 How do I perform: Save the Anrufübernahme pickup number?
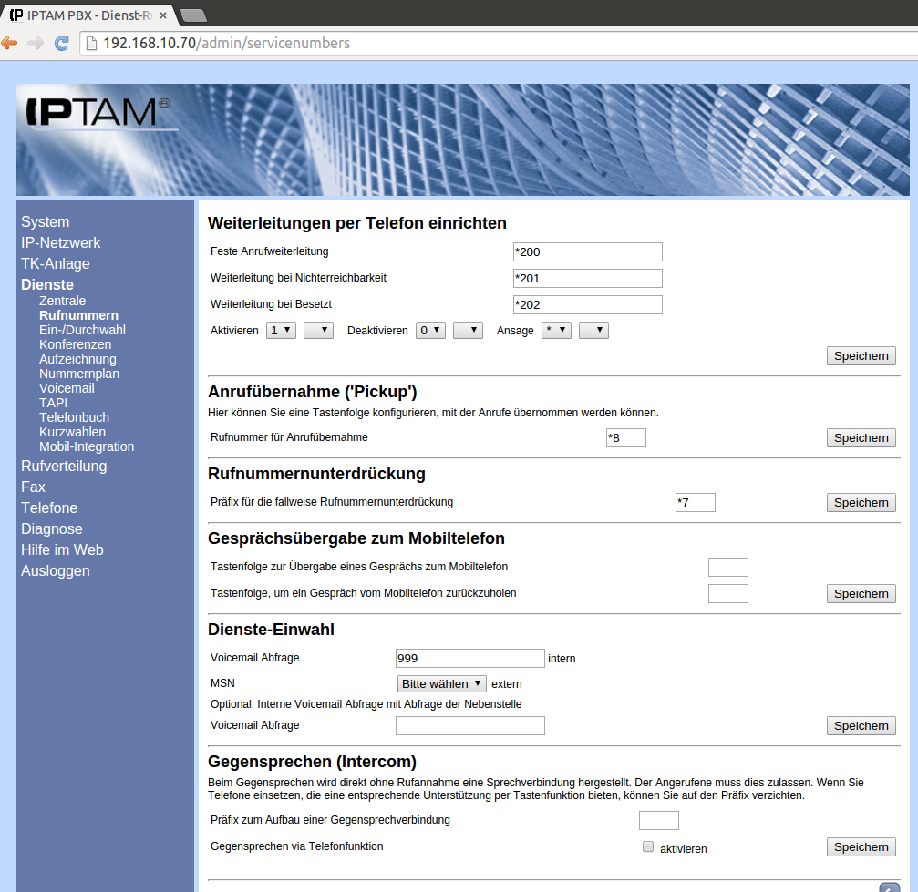(861, 438)
